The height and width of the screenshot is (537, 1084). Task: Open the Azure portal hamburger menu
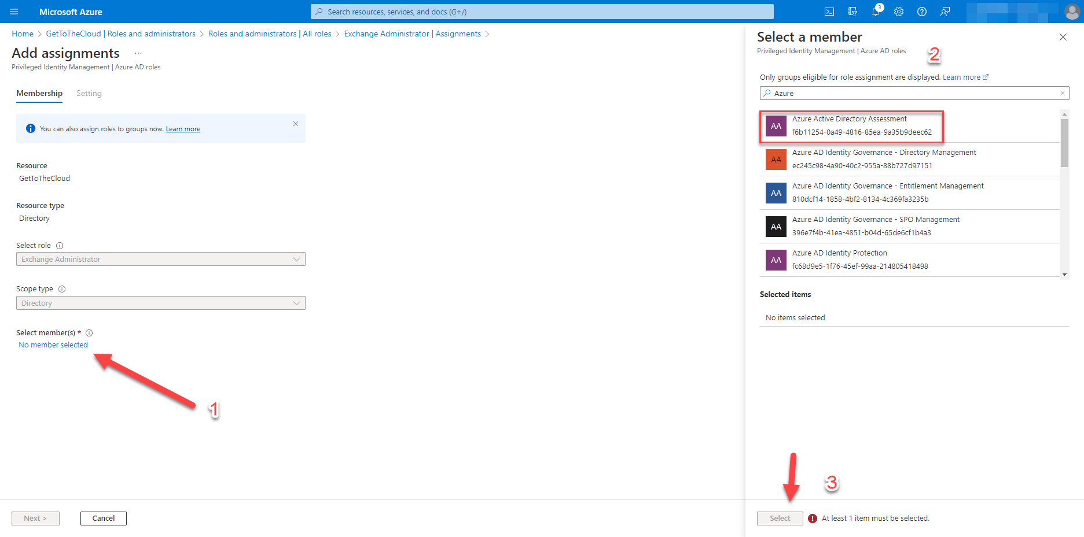(x=14, y=12)
